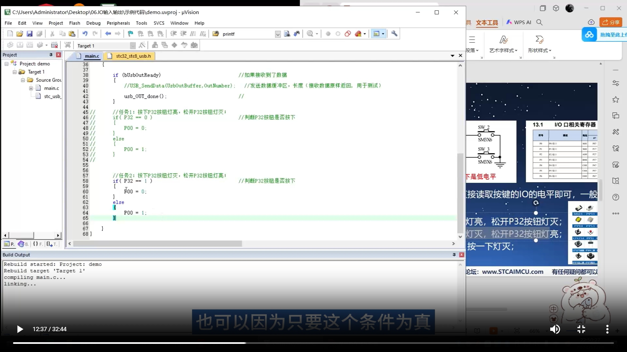The height and width of the screenshot is (352, 627).
Task: Open Options for Target magic wand icon
Action: 142,45
